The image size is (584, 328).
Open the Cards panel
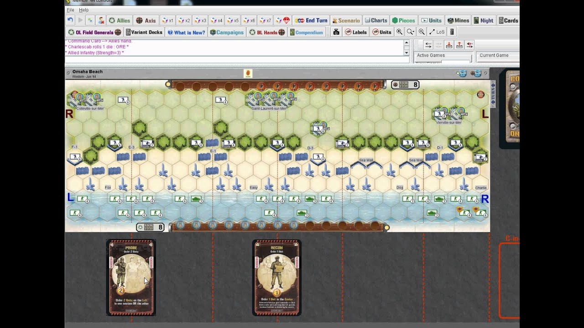click(508, 20)
